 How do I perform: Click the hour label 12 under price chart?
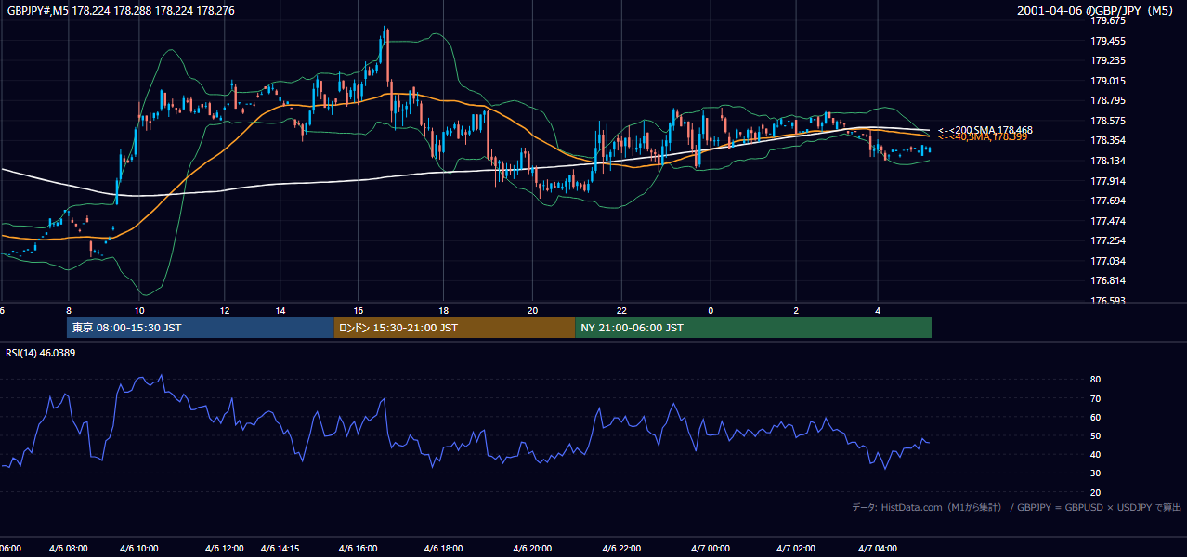[225, 310]
